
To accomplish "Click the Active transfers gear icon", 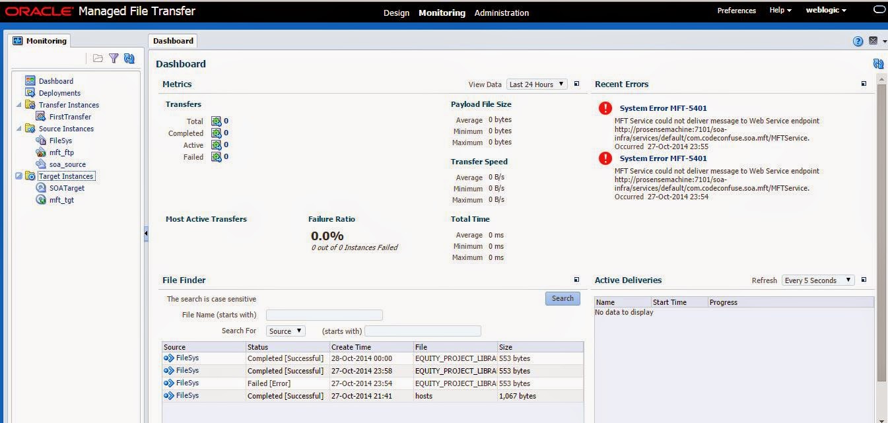I will coord(216,145).
